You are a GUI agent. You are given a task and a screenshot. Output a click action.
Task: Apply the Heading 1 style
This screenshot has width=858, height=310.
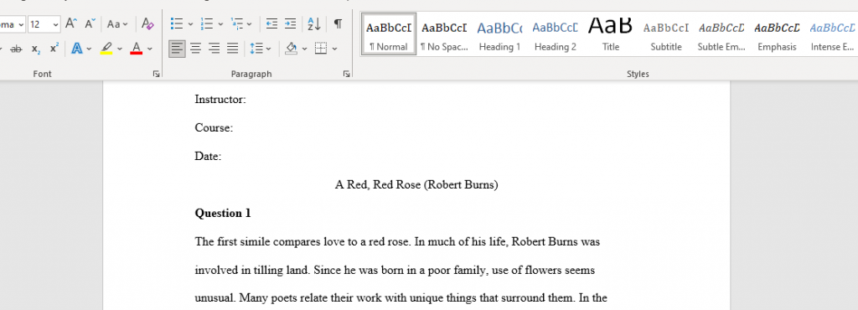click(499, 34)
